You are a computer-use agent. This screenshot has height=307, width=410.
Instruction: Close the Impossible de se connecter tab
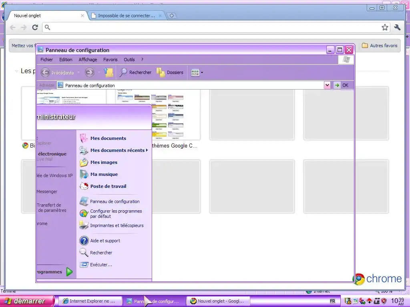tap(160, 16)
